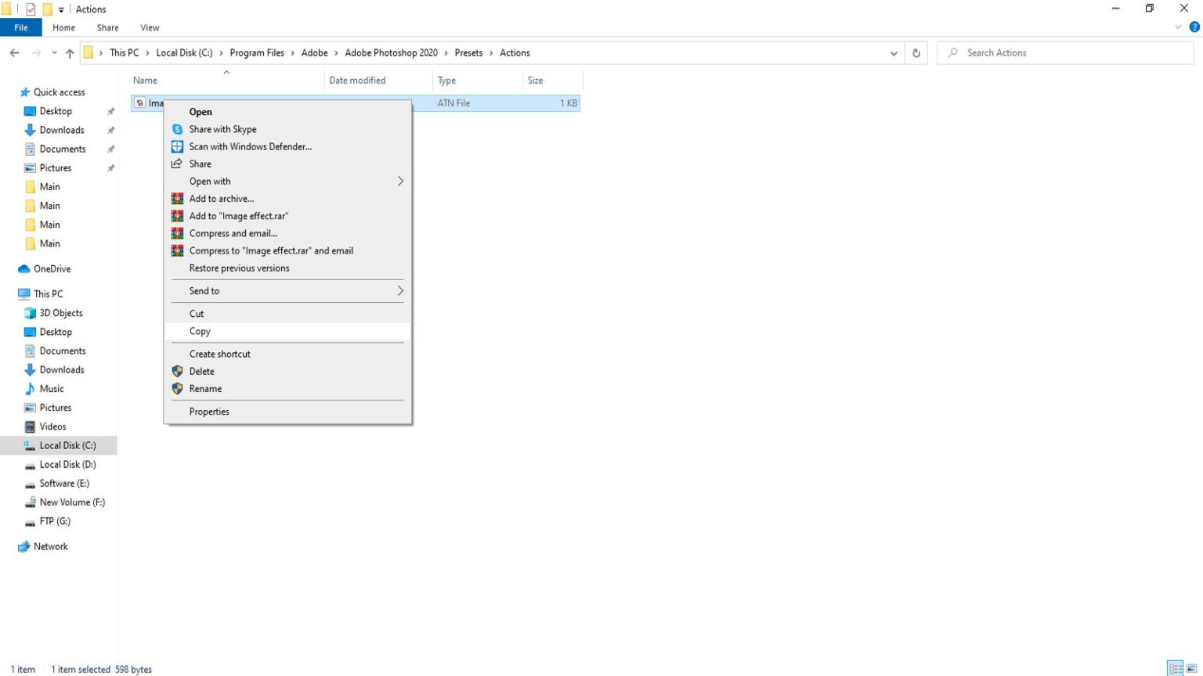Click the Back navigation arrow
1203x676 pixels.
click(14, 53)
